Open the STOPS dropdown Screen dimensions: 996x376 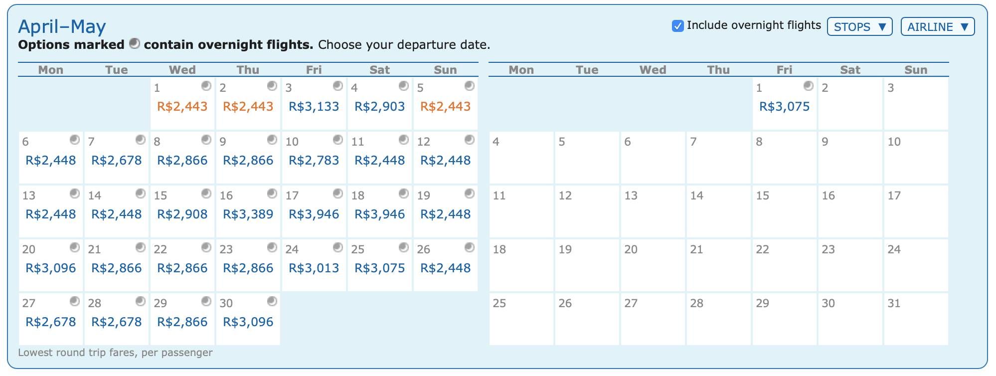860,27
